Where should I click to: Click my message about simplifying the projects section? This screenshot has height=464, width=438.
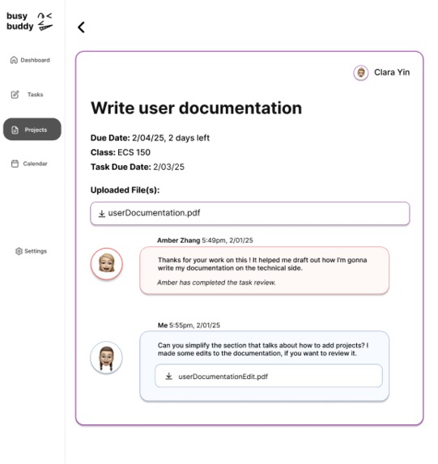pos(263,349)
